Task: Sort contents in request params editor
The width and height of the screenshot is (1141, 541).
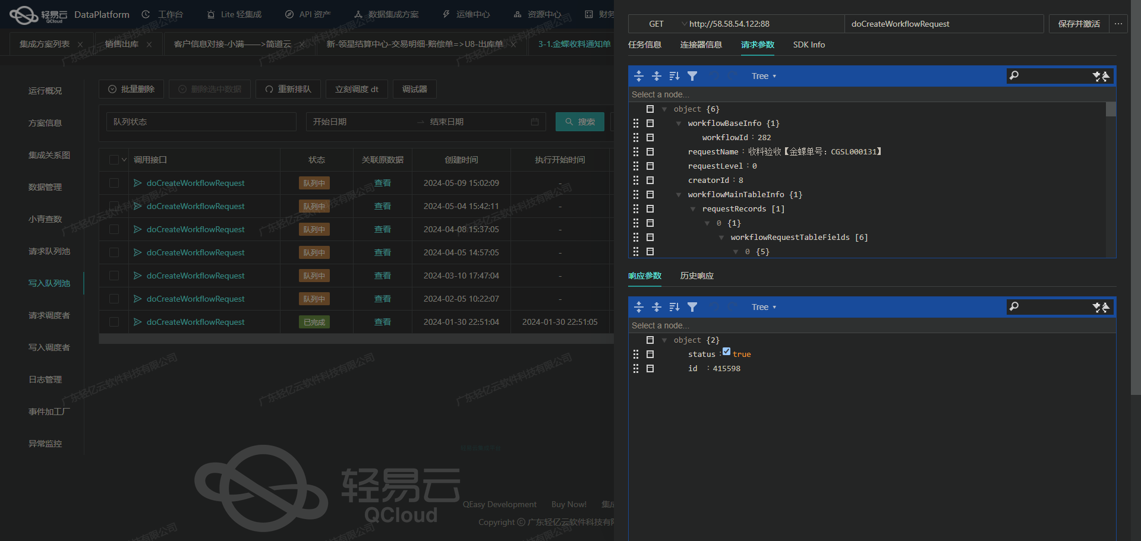Action: click(674, 76)
